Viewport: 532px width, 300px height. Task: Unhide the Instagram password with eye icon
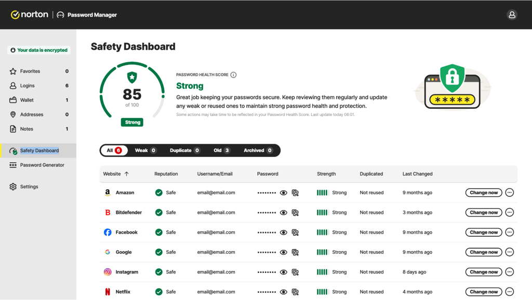[283, 272]
